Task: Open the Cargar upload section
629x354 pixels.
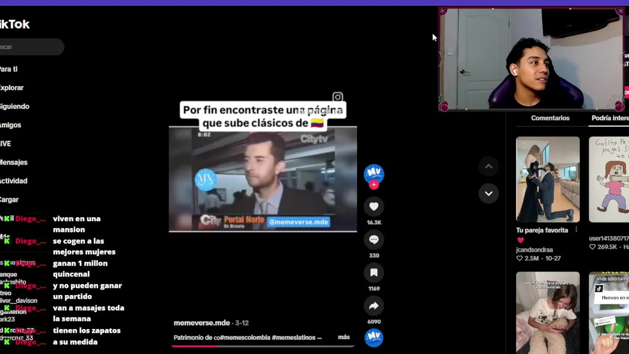Action: pos(9,200)
